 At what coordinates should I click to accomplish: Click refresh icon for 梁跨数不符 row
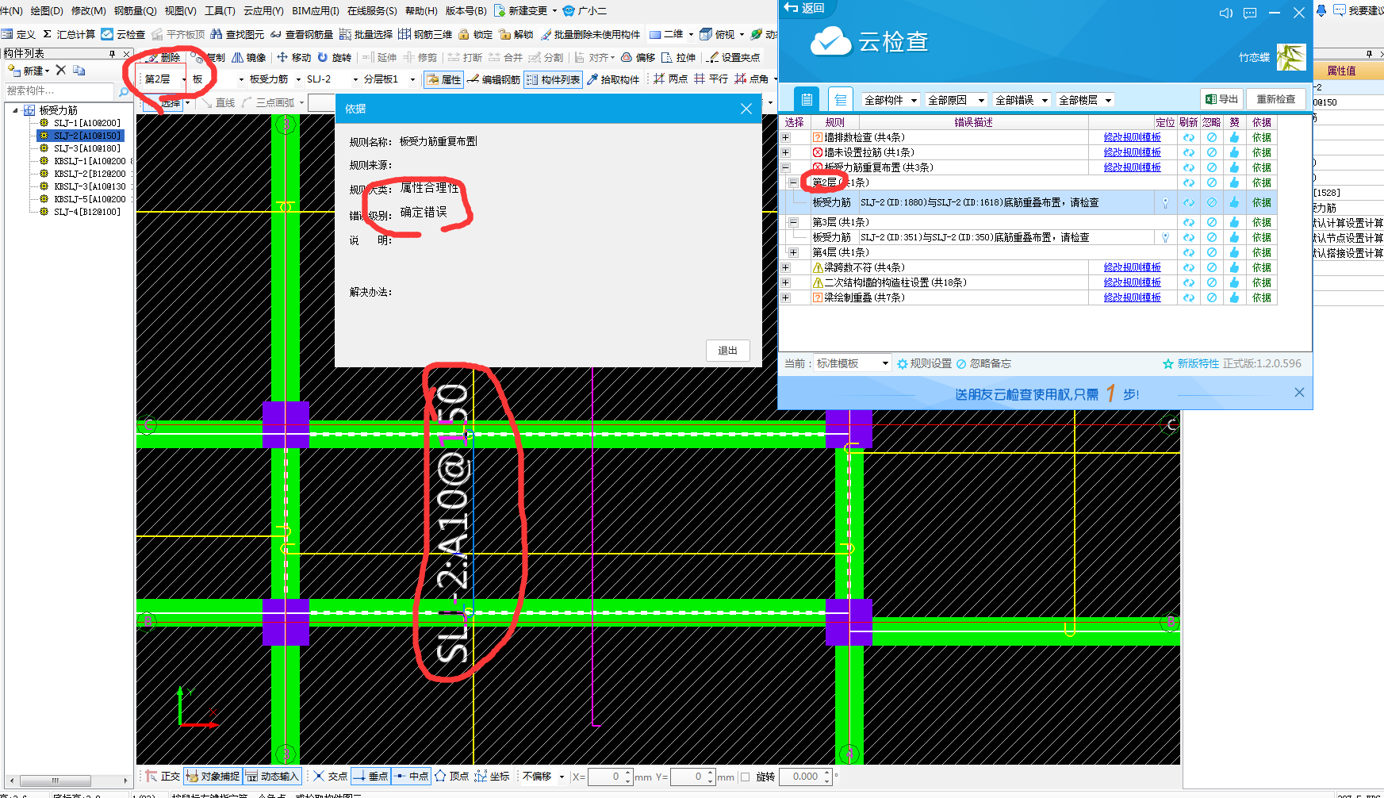click(1189, 267)
